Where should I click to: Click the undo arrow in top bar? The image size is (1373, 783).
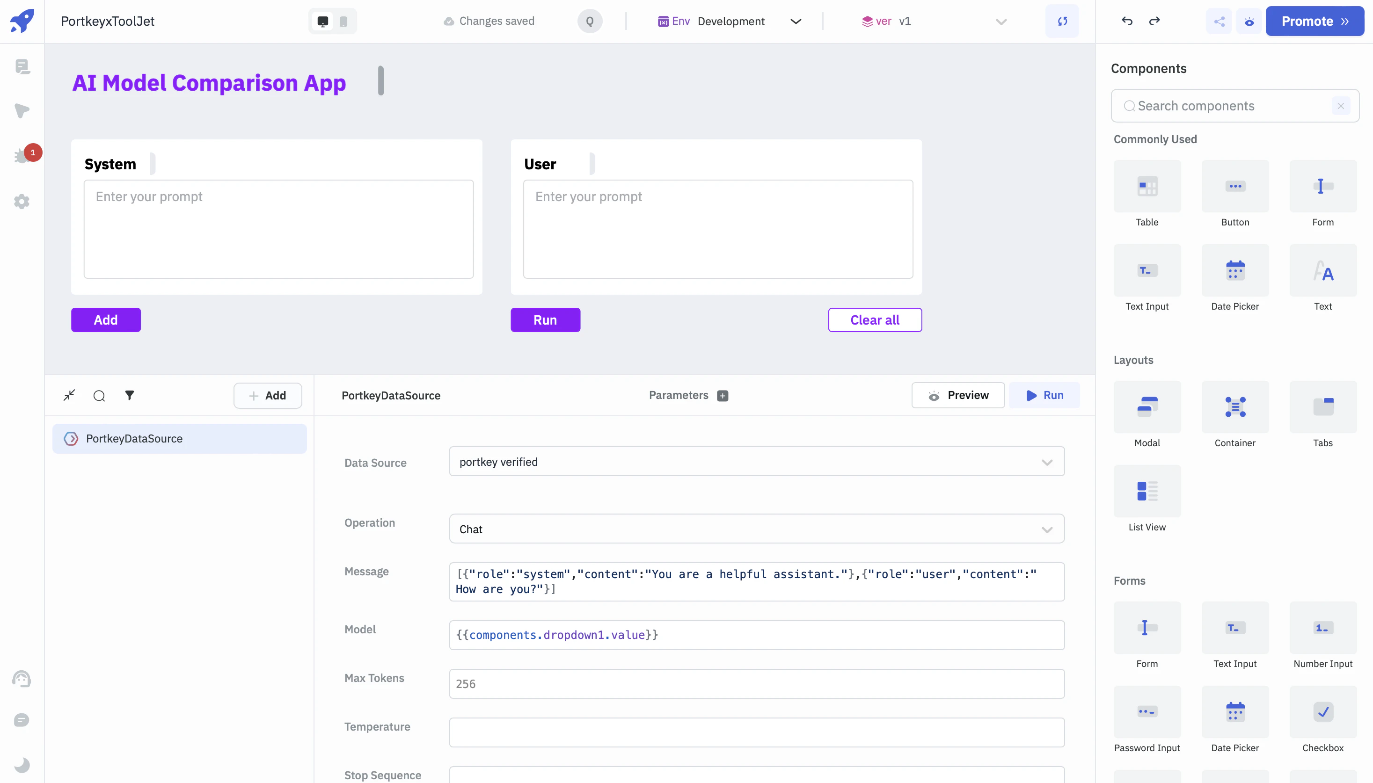[1127, 21]
